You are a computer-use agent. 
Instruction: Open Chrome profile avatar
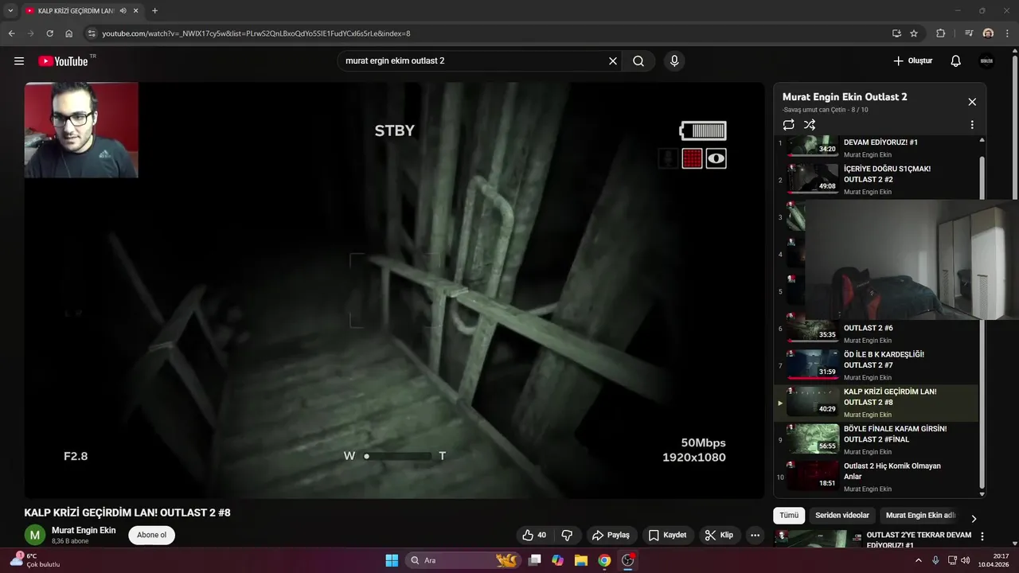coord(988,33)
